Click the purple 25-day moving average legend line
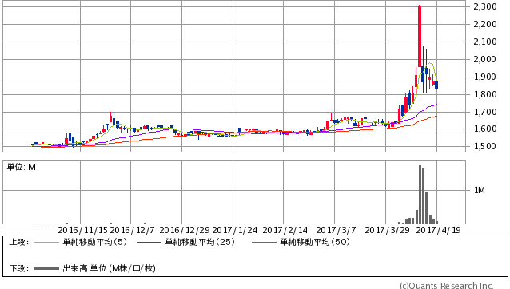 click(149, 242)
